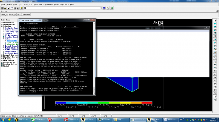Select the Oblique View icon
The height and width of the screenshot is (122, 219).
[215, 27]
